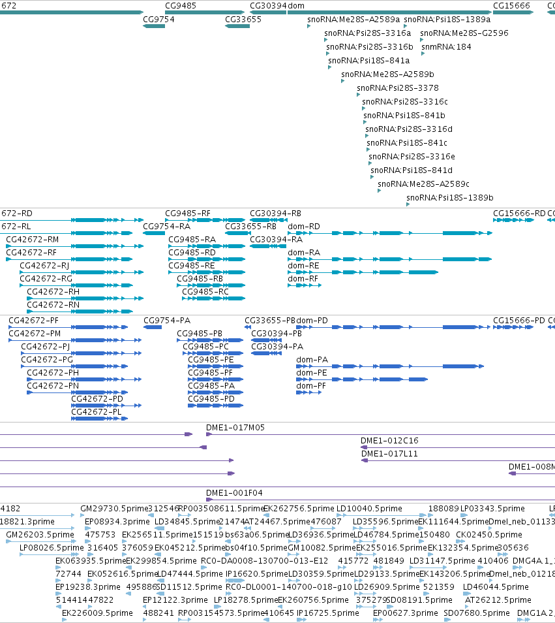Click transcript label CG42672-RH

pyautogui.click(x=53, y=292)
